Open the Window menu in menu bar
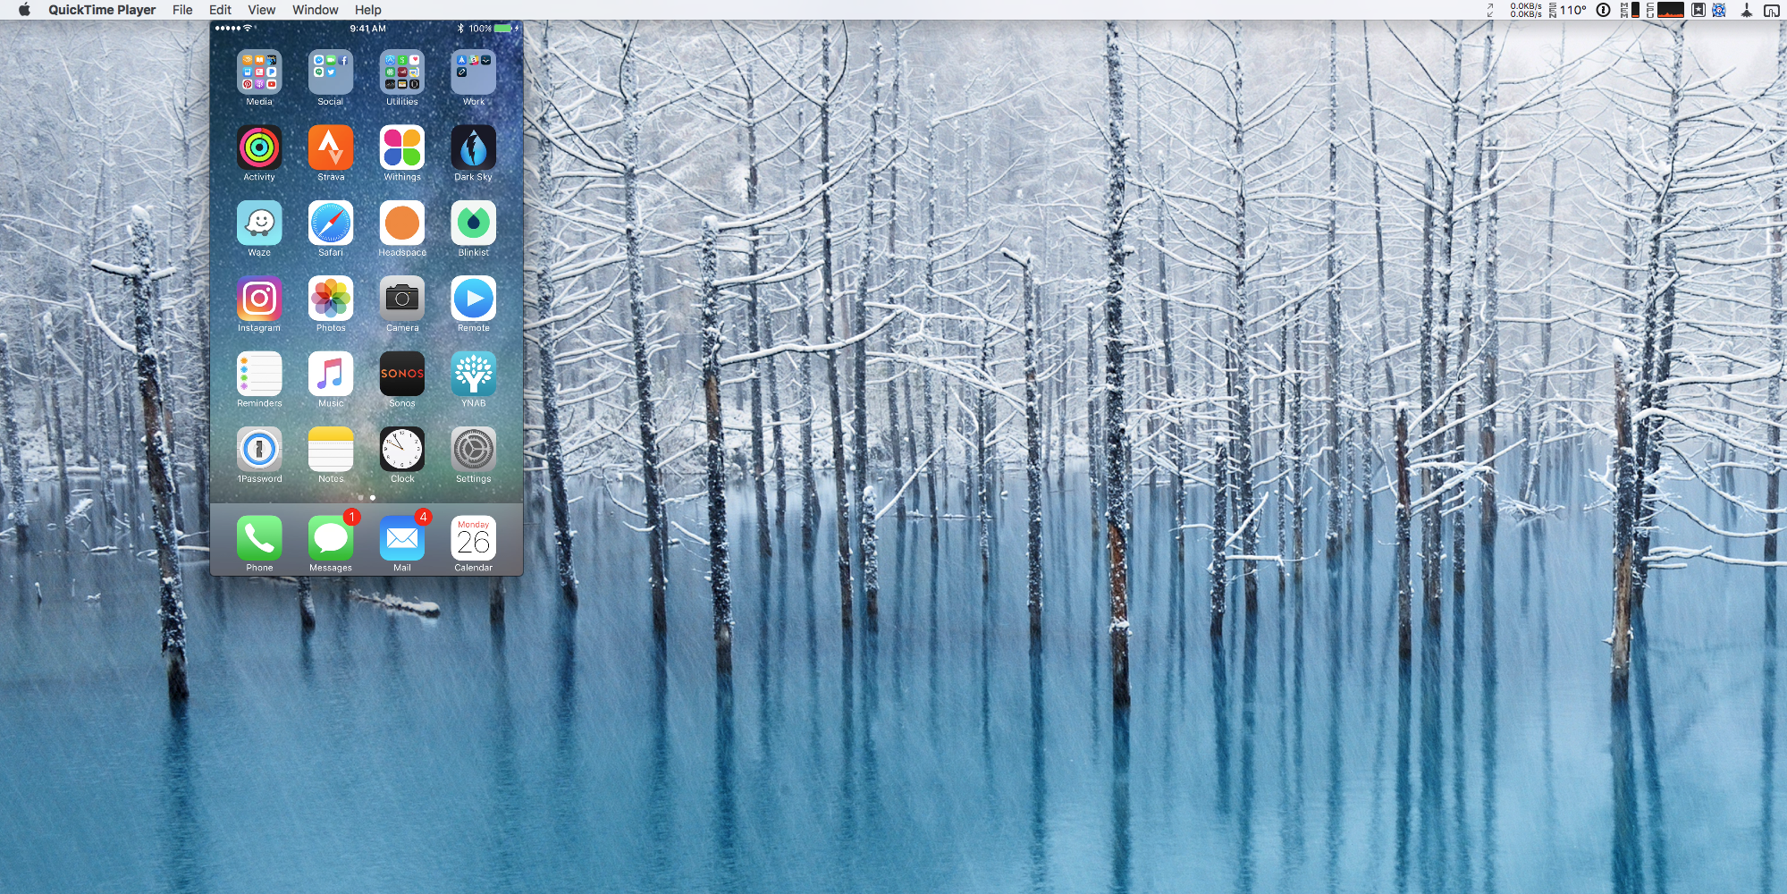The width and height of the screenshot is (1787, 894). (x=315, y=10)
